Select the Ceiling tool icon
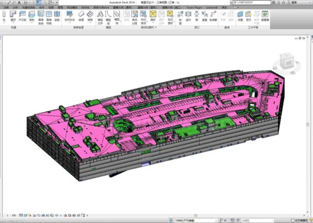The width and height of the screenshot is (313, 223). point(22,16)
